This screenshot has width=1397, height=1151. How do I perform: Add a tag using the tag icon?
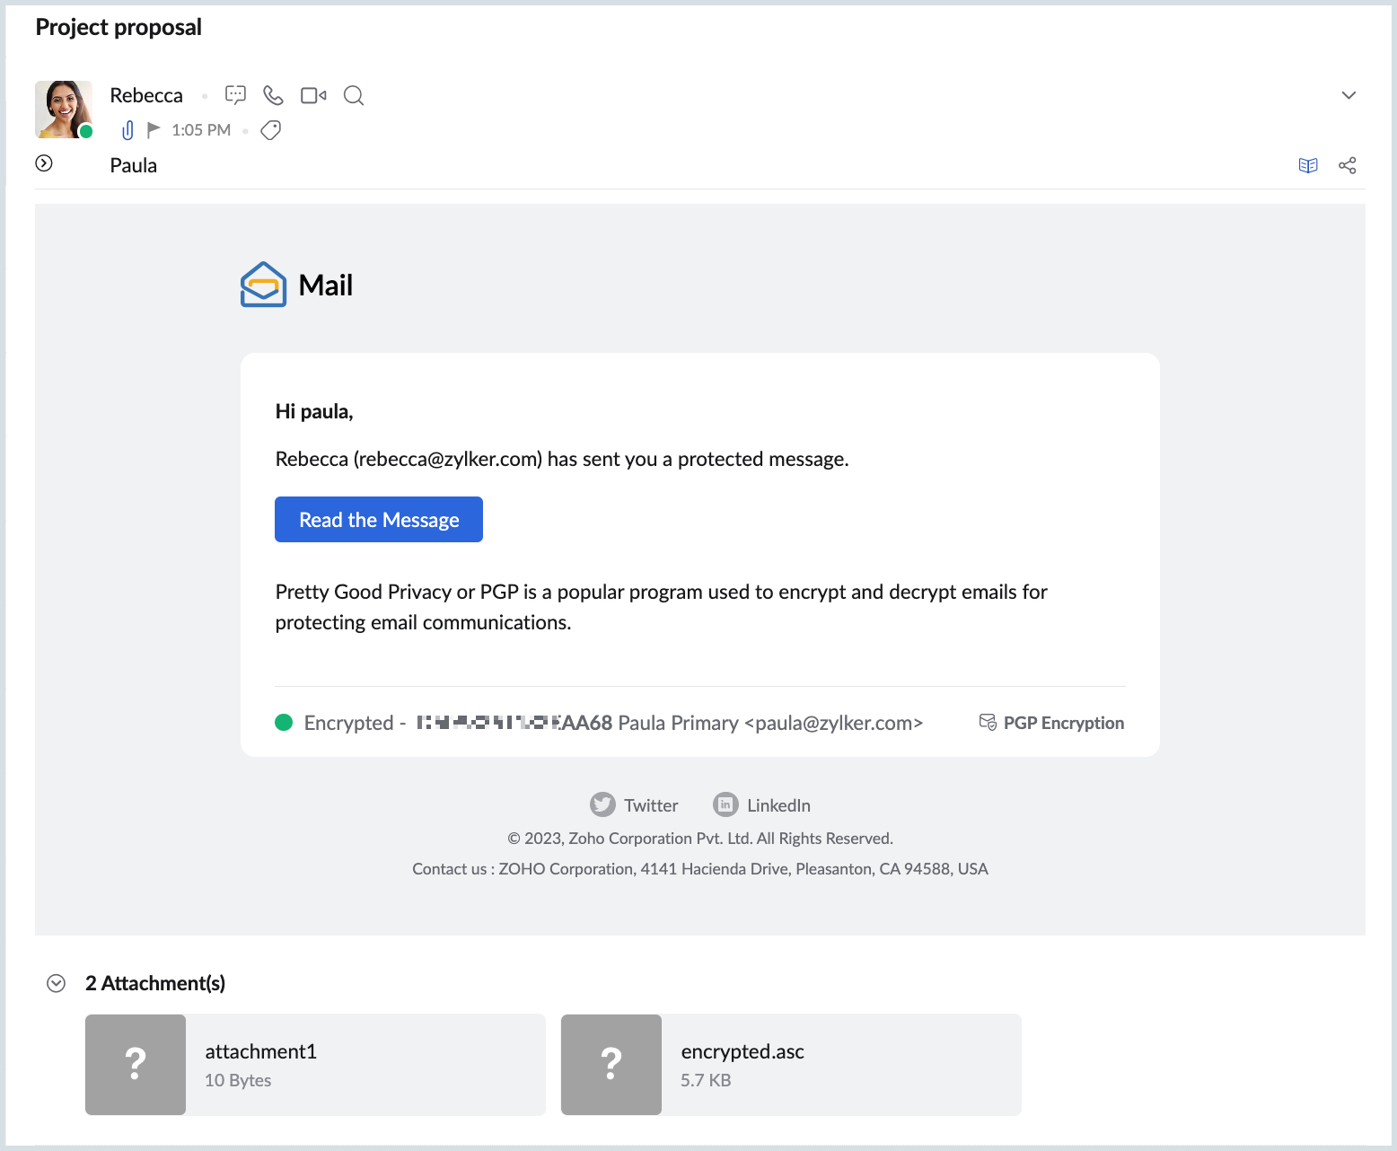(270, 130)
